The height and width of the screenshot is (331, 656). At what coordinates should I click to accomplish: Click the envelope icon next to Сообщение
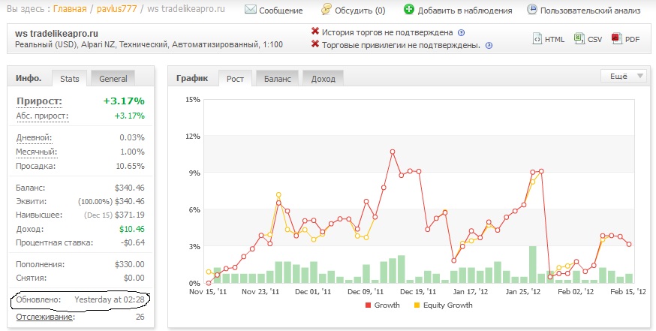point(250,10)
